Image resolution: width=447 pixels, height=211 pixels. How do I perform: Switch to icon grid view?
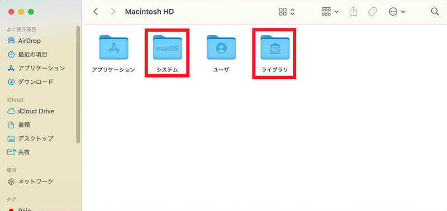[x=283, y=12]
